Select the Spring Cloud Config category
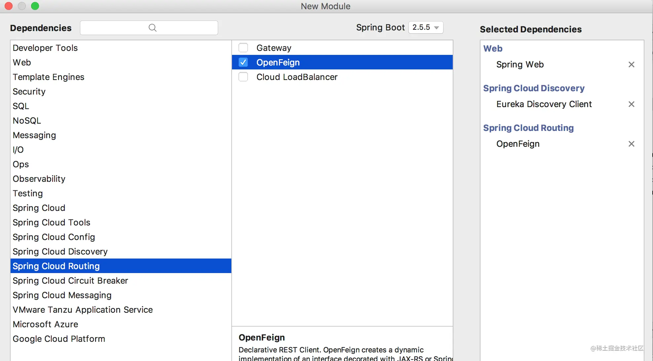This screenshot has width=653, height=361. click(121, 237)
